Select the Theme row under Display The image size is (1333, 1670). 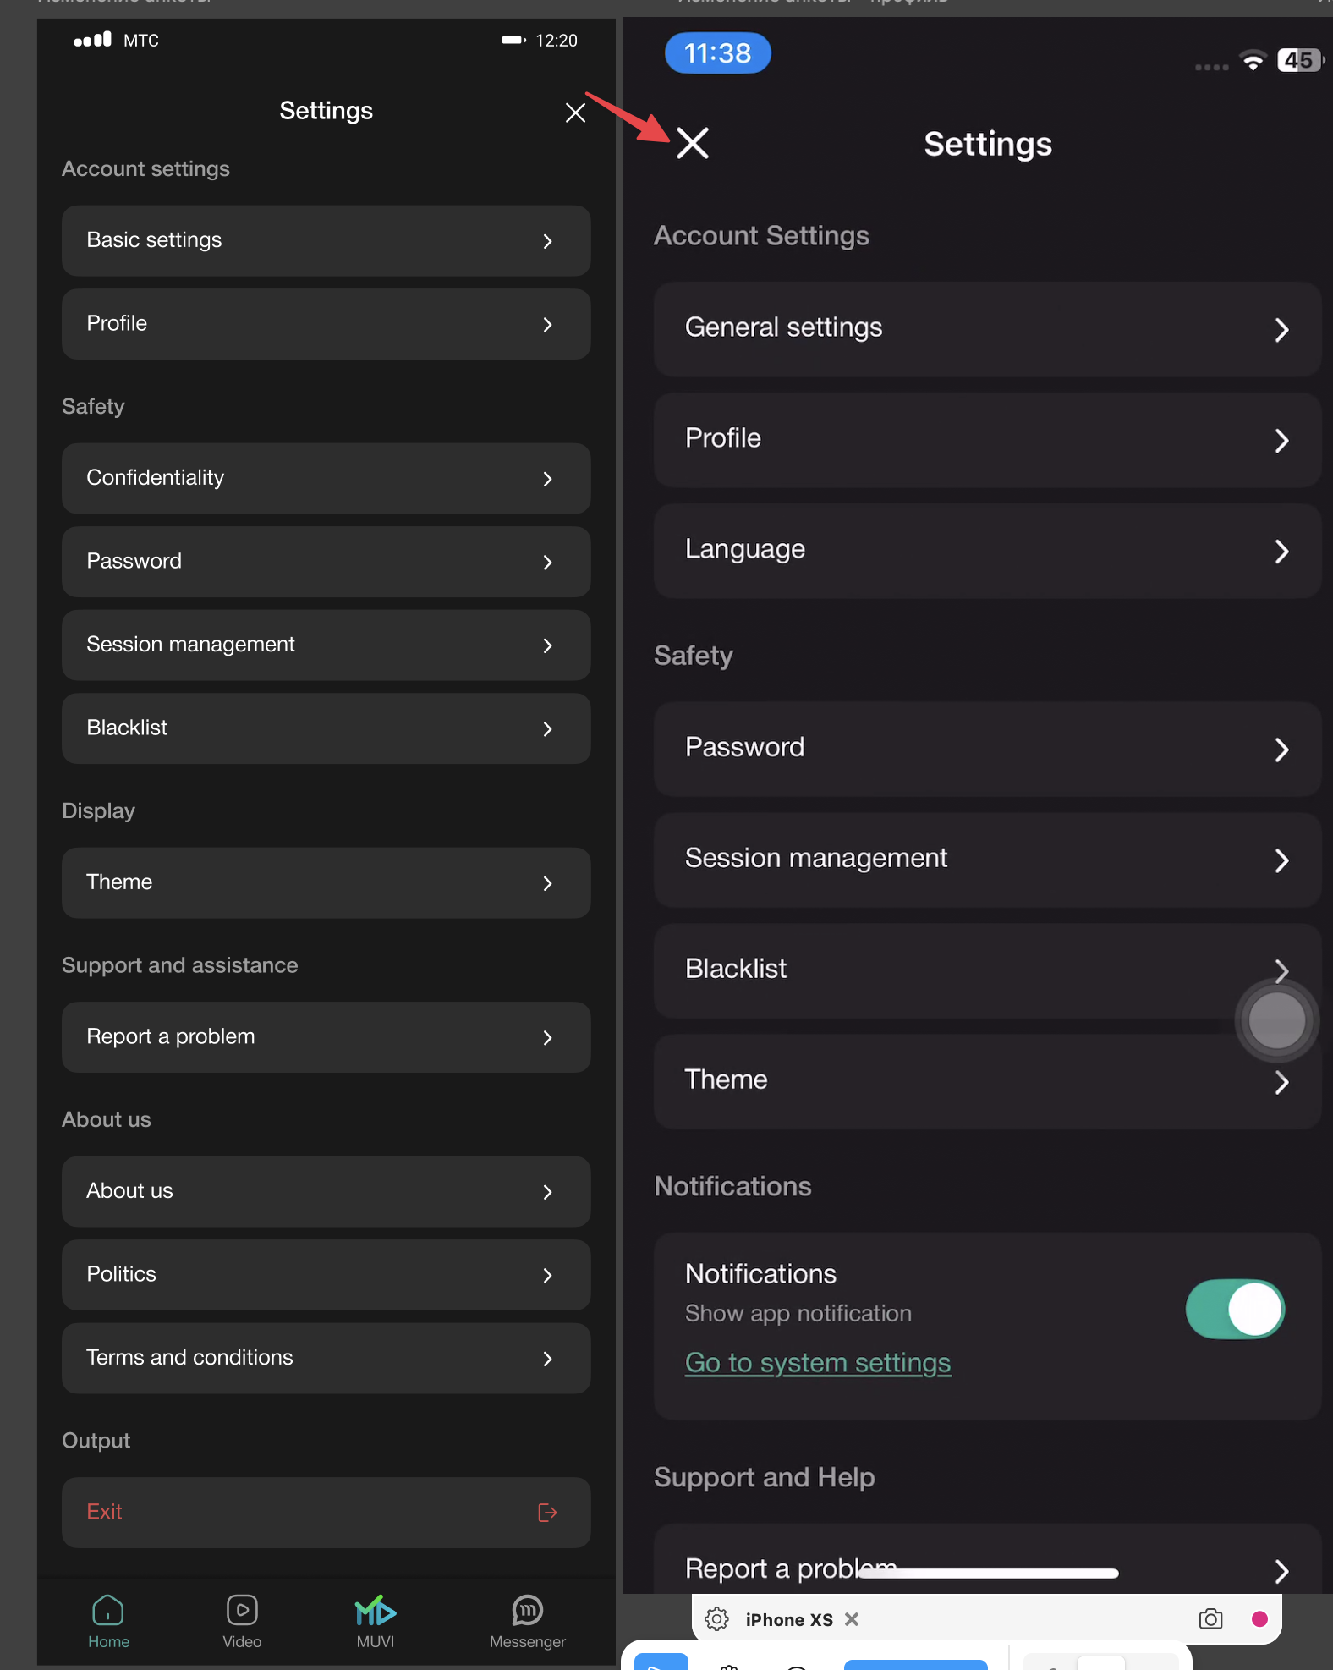326,882
